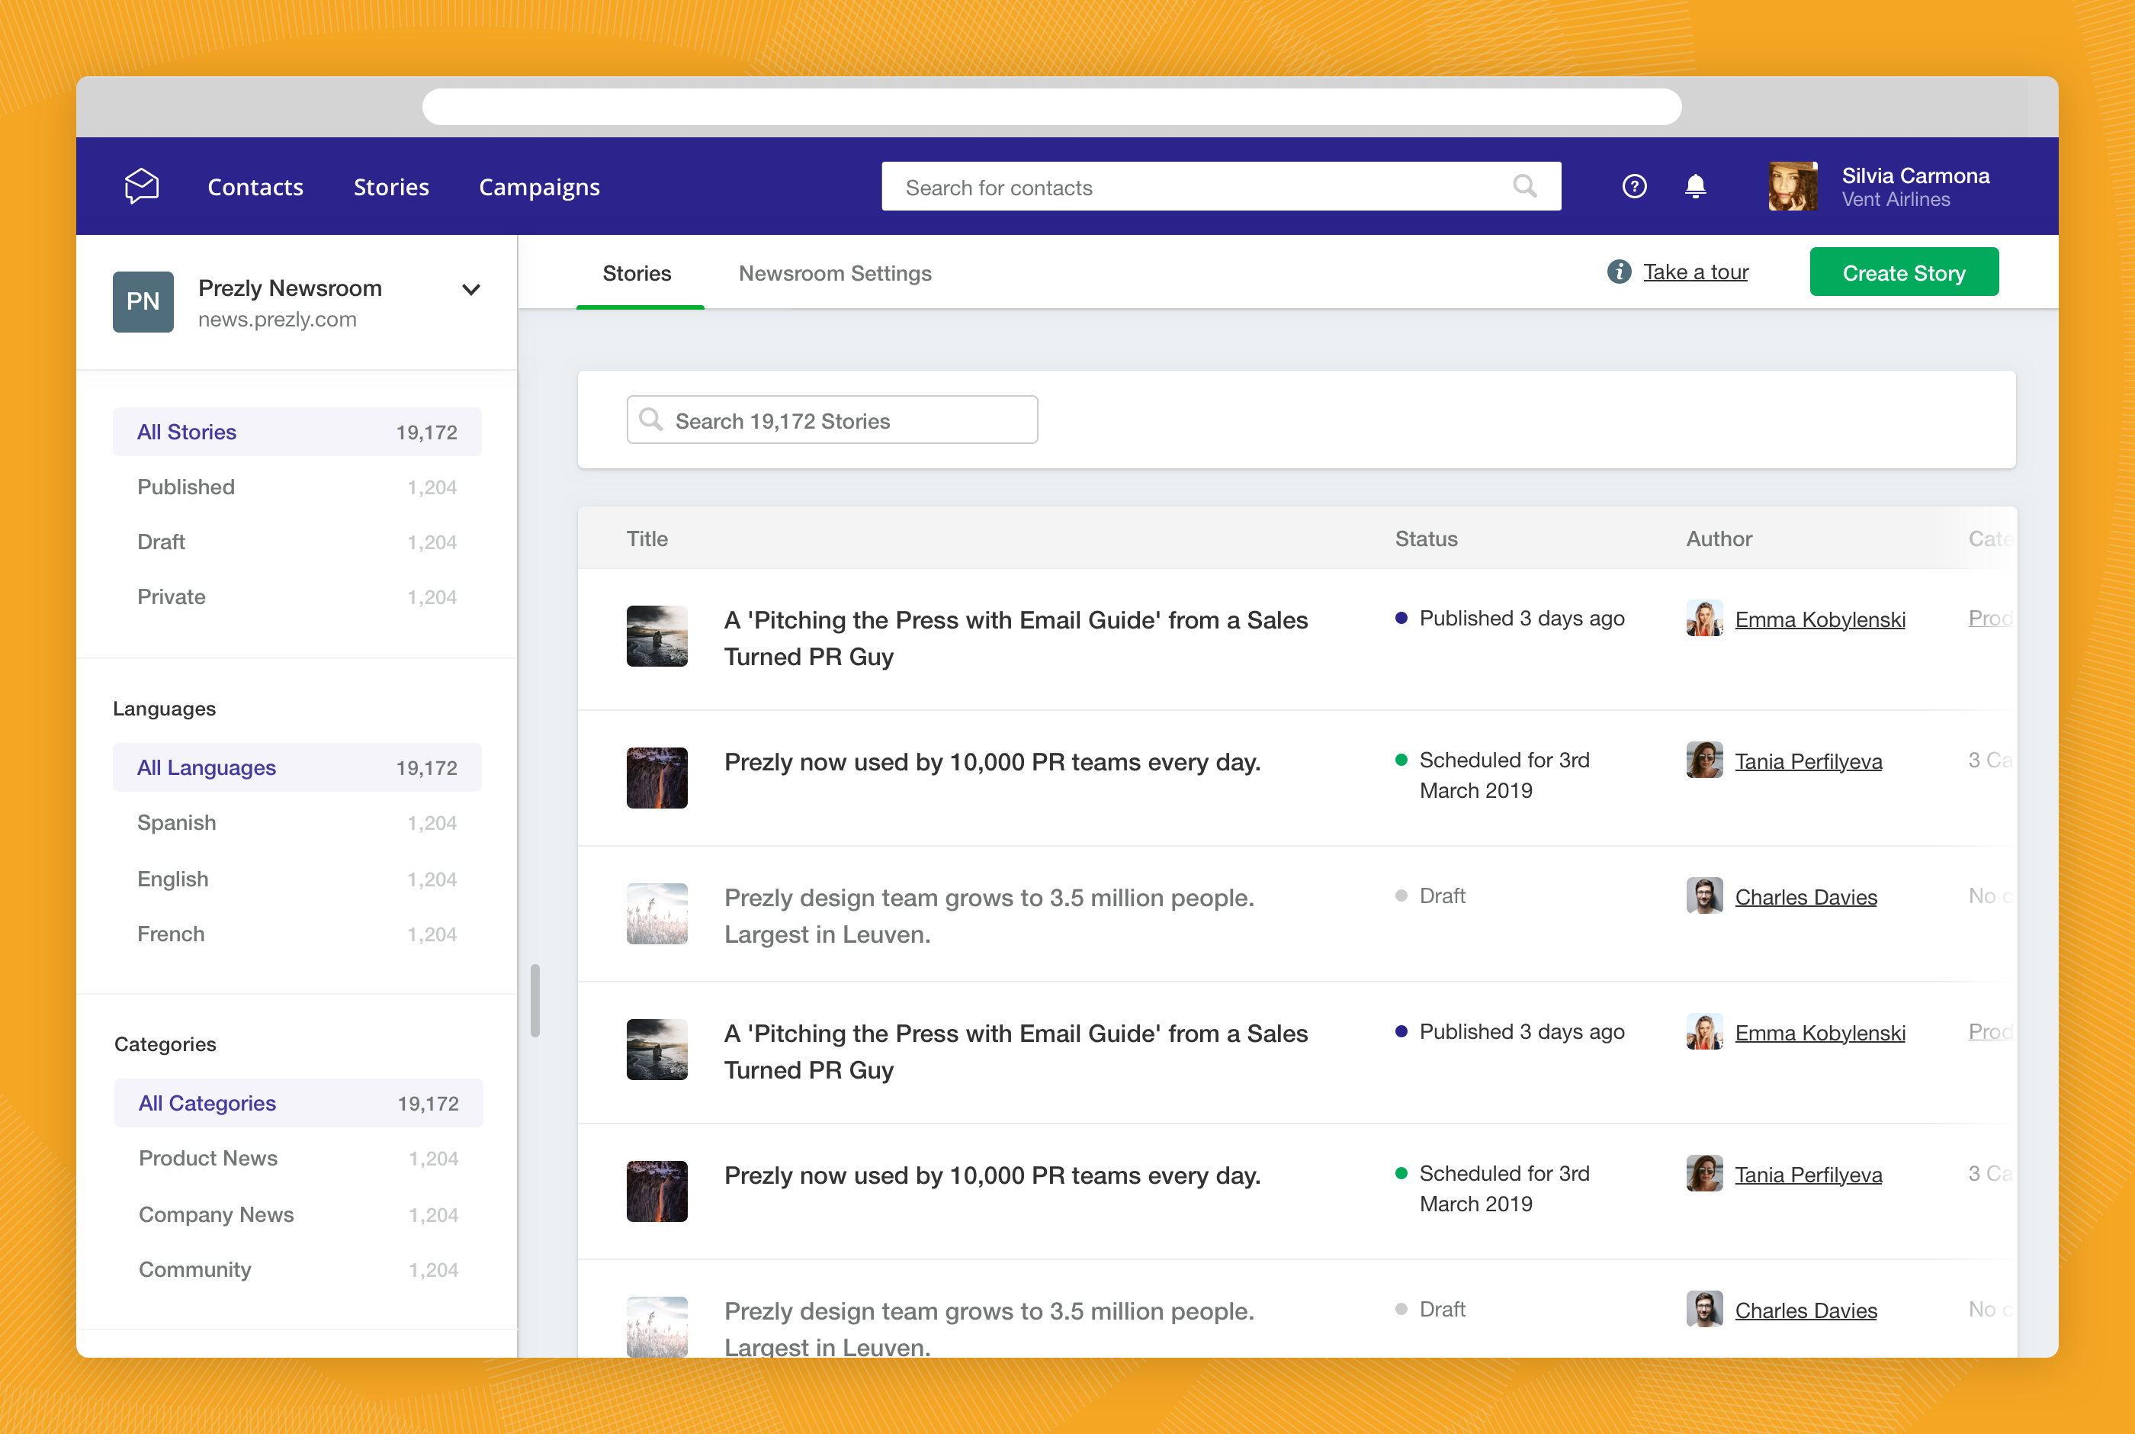Click Silvia Carmona's profile avatar

pos(1793,187)
